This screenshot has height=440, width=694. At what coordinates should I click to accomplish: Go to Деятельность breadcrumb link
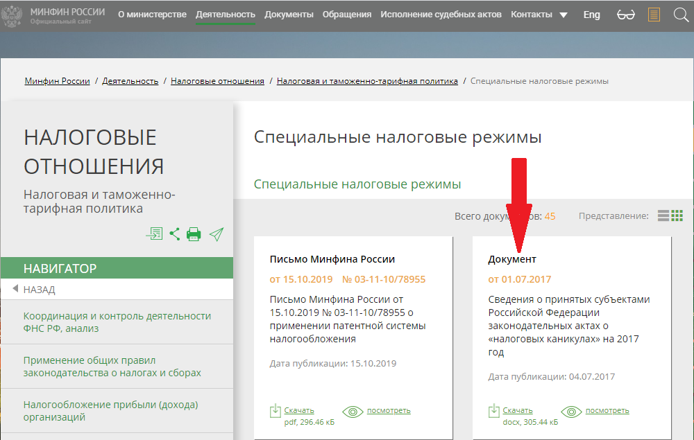coord(130,81)
